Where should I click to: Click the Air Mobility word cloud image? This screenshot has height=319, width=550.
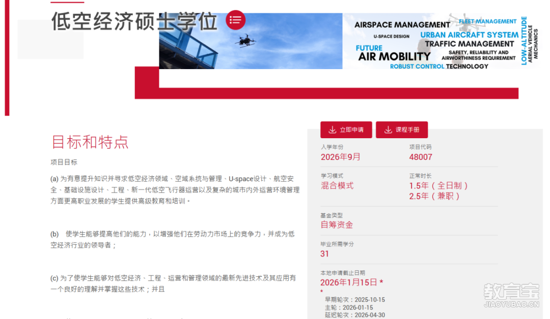tap(441, 42)
